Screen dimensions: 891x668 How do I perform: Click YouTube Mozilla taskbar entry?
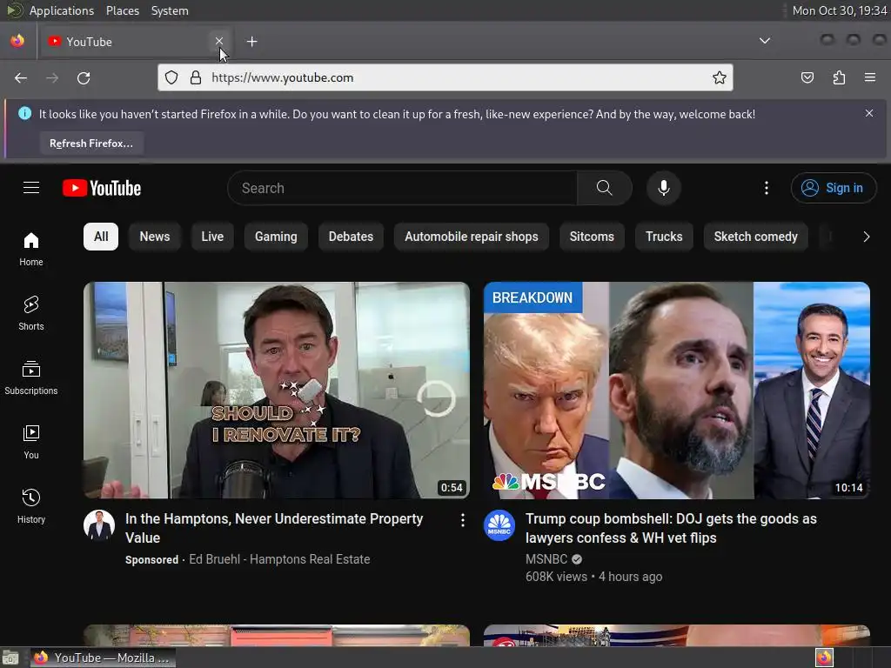pyautogui.click(x=103, y=658)
